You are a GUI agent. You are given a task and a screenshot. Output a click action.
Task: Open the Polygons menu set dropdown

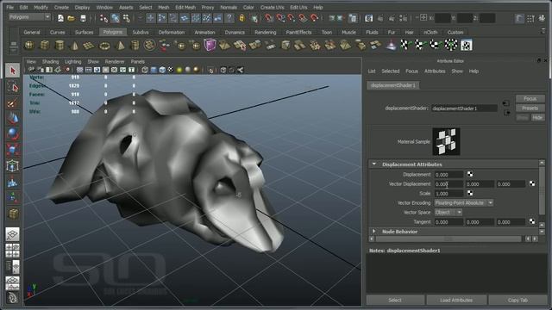pos(29,17)
